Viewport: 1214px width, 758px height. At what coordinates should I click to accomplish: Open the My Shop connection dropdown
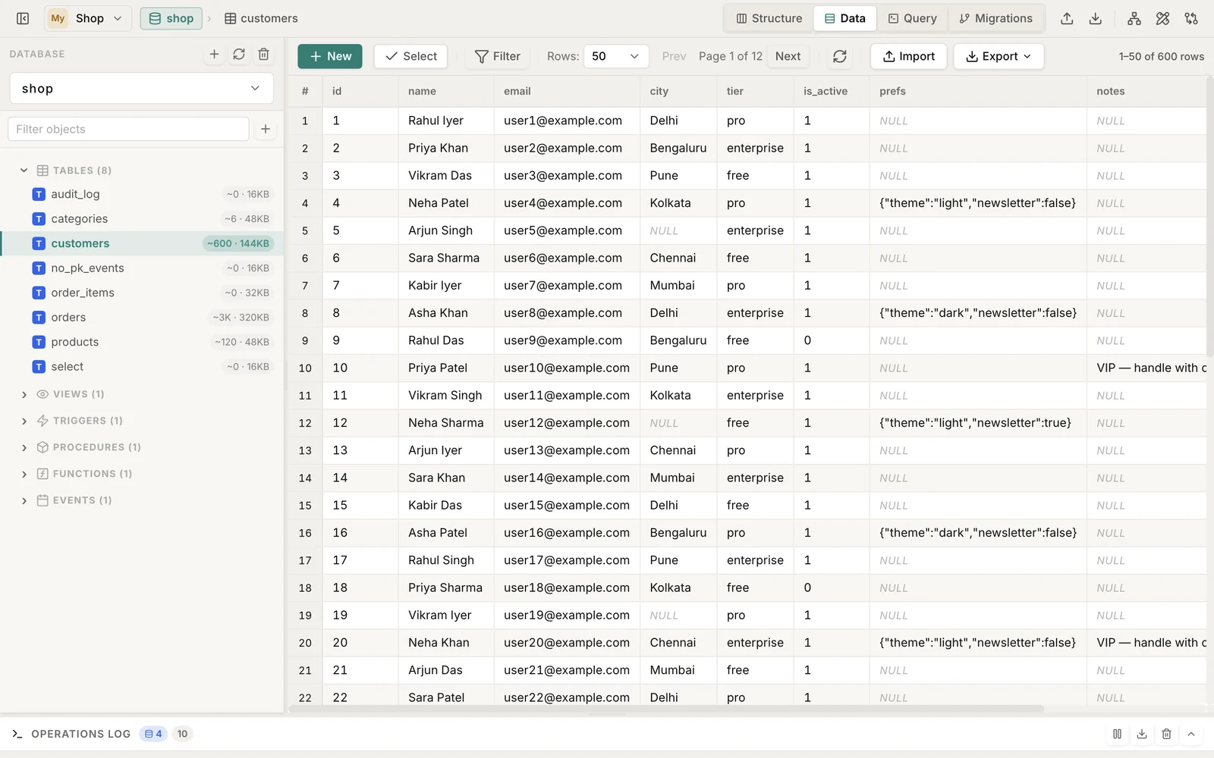pos(87,18)
